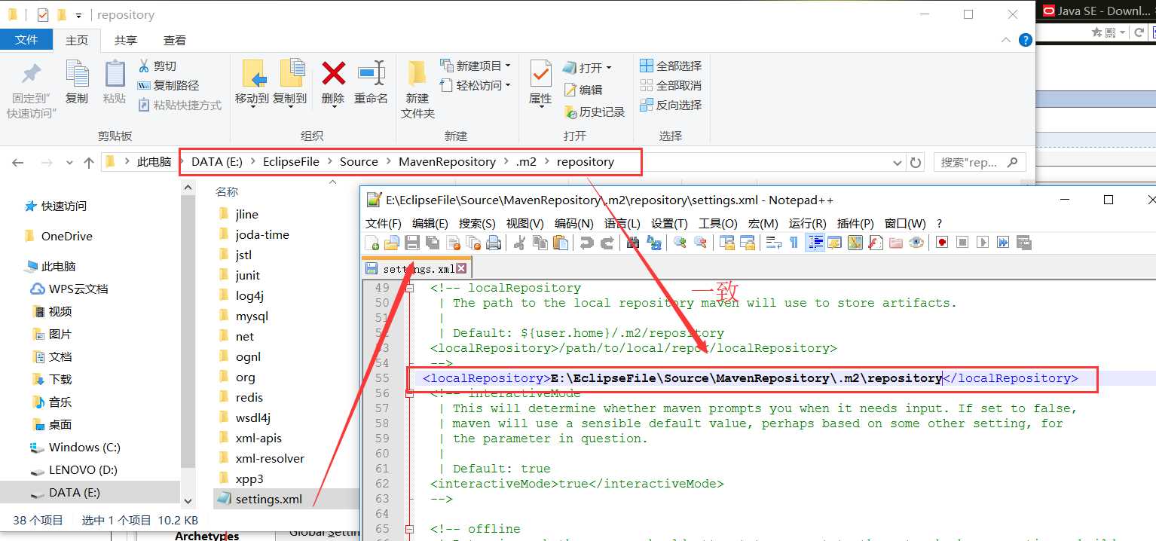
Task: Click 反向选择 in Explorer ribbon
Action: (671, 105)
